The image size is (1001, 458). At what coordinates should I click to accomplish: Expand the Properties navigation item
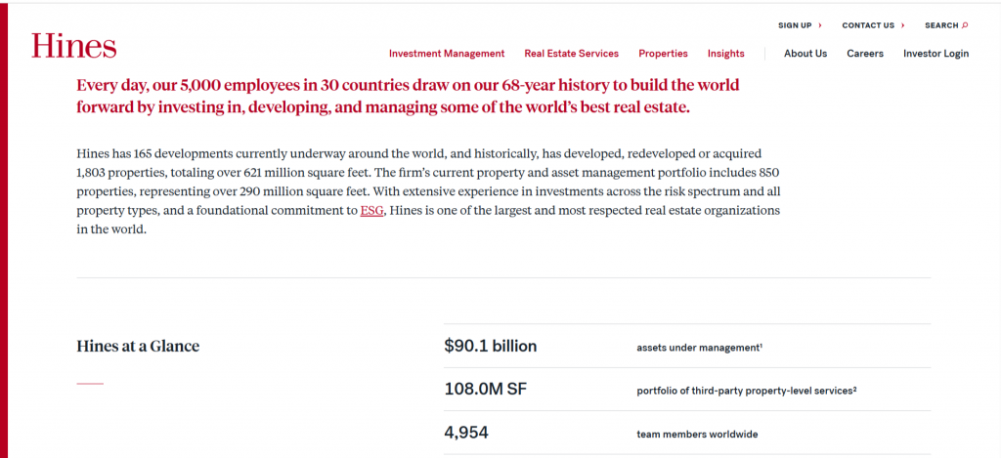663,54
